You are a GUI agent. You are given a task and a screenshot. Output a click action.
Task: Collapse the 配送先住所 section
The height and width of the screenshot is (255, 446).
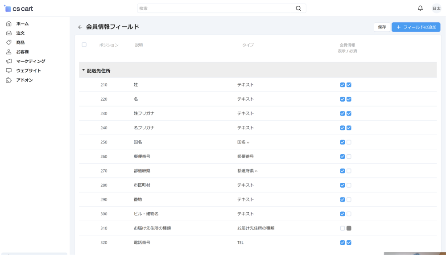click(x=83, y=70)
